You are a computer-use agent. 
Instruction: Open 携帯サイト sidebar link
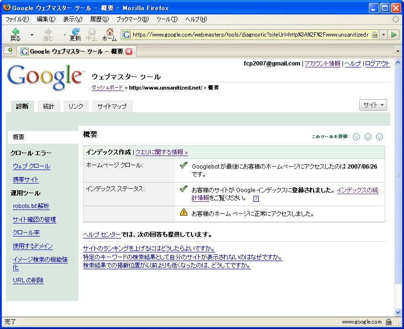(26, 180)
